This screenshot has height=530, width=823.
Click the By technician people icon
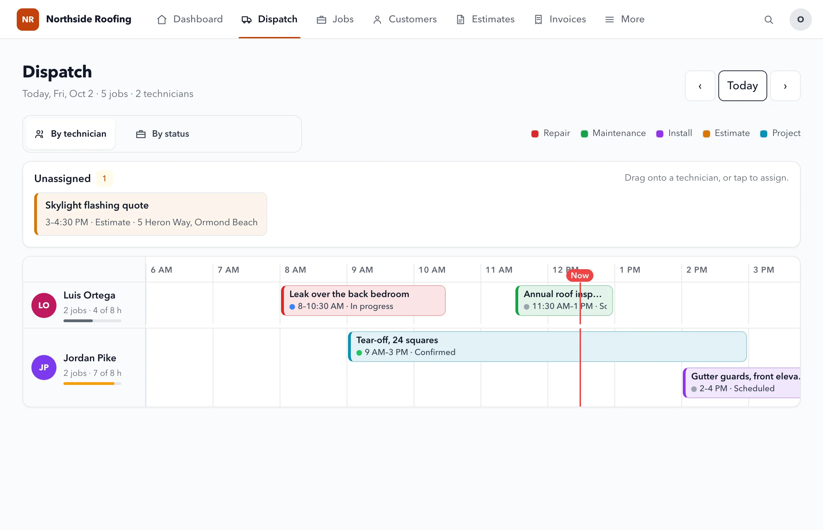(39, 134)
